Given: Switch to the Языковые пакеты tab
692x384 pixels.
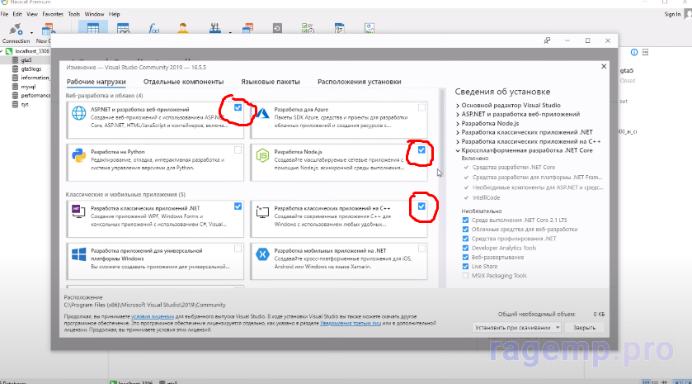Looking at the screenshot, I should 270,82.
